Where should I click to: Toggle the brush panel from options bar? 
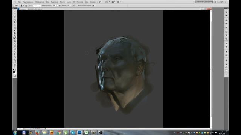coord(26,6)
